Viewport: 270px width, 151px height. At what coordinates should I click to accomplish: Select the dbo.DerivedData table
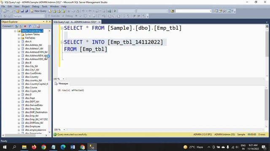point(34,105)
